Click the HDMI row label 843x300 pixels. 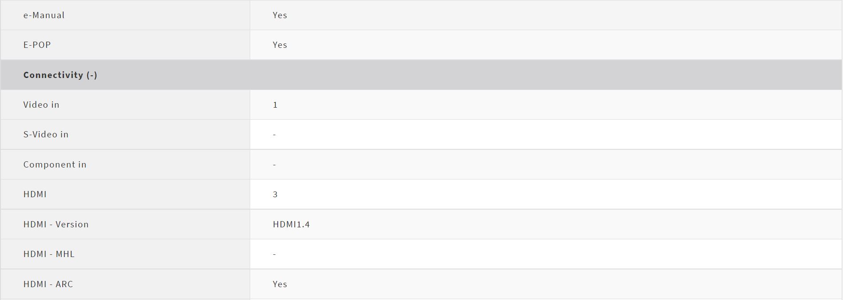[x=35, y=194]
